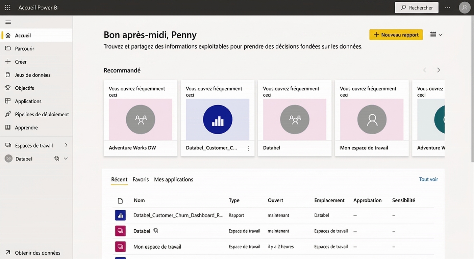
Task: Click the Obtenir des données arrow icon
Action: [x=8, y=253]
